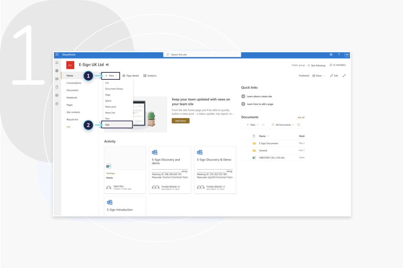This screenshot has width=403, height=268.
Task: Open the E-Sign Discovery & Demo card
Action: point(215,170)
